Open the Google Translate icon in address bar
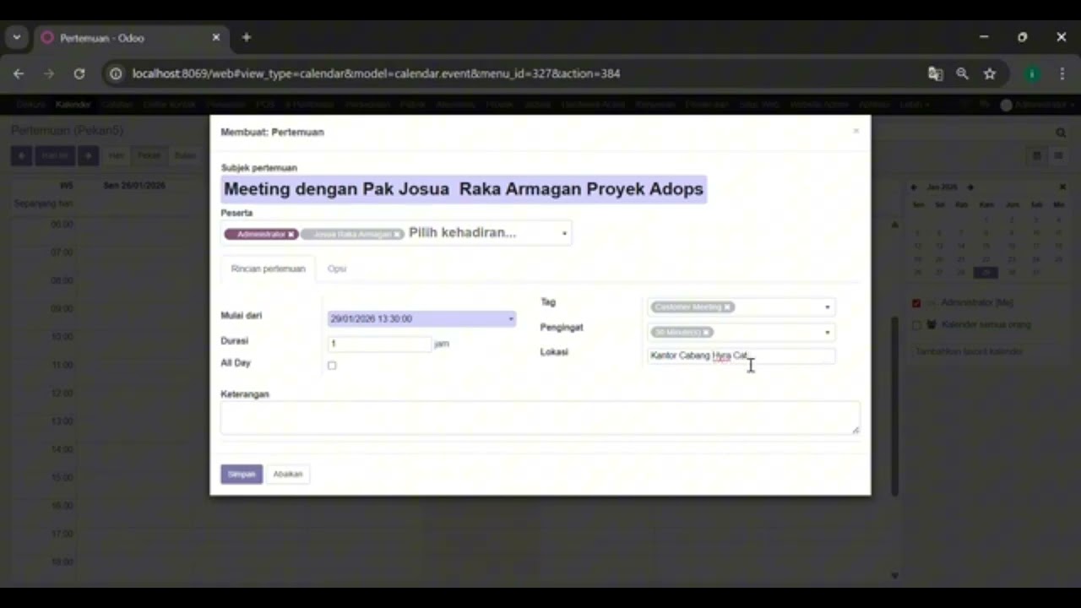 (935, 73)
